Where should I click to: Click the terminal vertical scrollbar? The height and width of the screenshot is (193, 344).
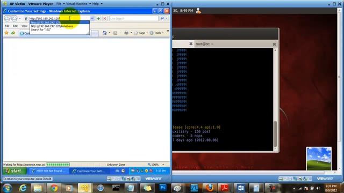275,100
